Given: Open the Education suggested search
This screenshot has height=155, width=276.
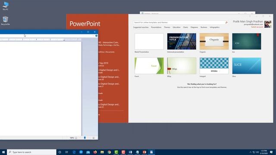Looking at the screenshot, I should [176, 27].
